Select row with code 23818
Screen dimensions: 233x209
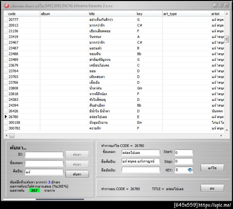[114, 94]
